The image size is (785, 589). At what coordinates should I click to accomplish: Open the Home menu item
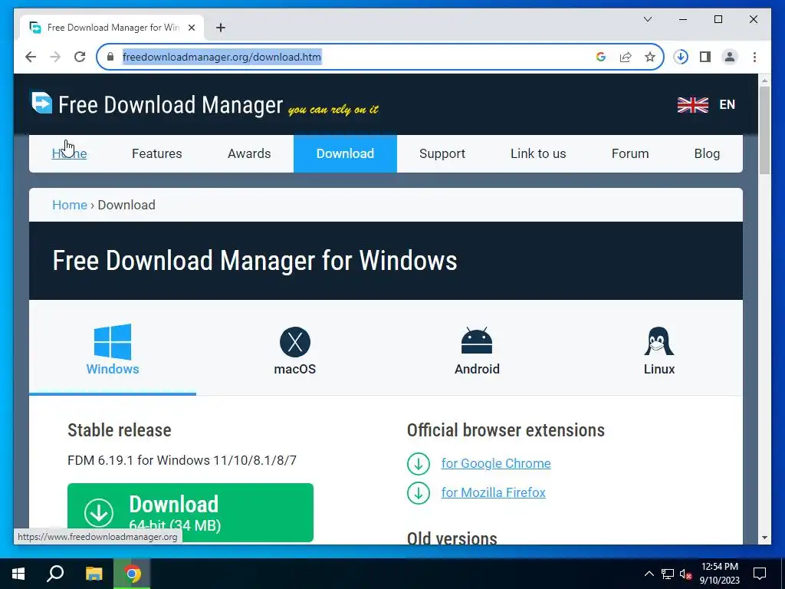(69, 153)
